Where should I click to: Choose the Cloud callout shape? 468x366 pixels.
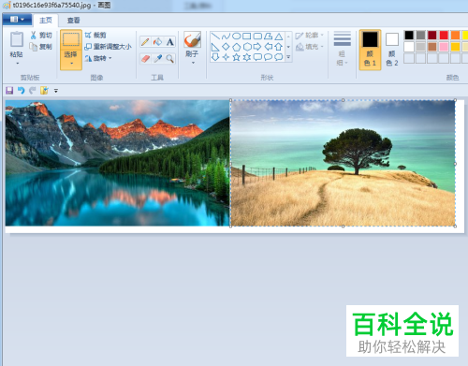[279, 57]
